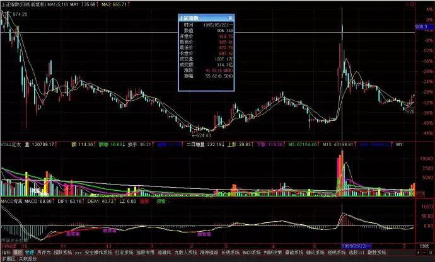Screen dimensions: 435x262
Task: Select the MACD系统 template
Action: pos(252,253)
